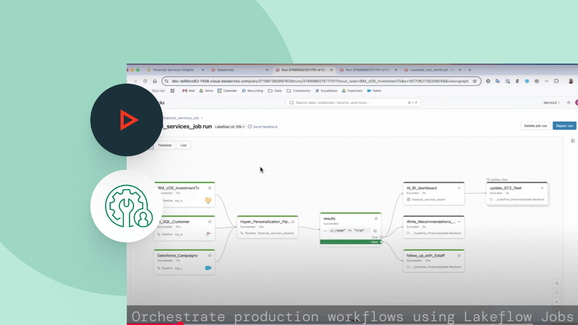Switch to the Timeline view tab

[x=164, y=145]
